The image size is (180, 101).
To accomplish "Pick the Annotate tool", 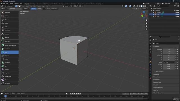I will pos(10,34).
